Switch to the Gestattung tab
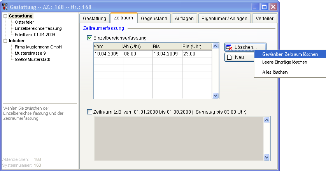Image resolution: width=326 pixels, height=171 pixels. [95, 19]
